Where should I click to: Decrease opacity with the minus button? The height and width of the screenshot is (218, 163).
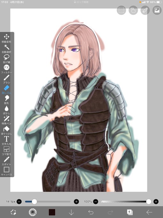click(96, 201)
